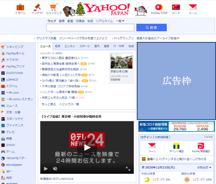Open ファイナンス in left sidebar
216x184 pixels.
tap(15, 125)
